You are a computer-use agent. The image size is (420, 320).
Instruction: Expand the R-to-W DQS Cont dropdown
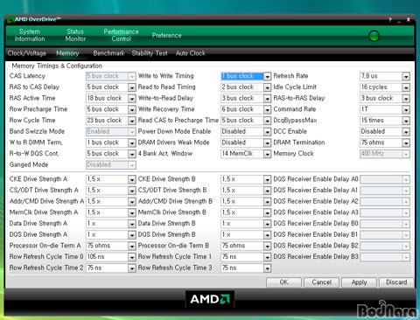(x=132, y=154)
